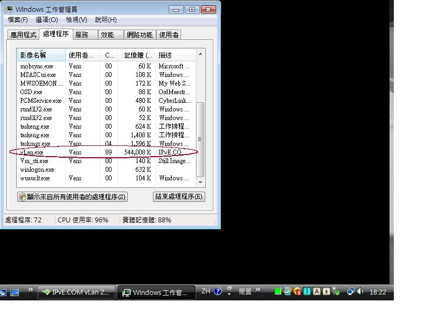Viewport: 431px width, 323px height.
Task: Switch to the 效能 tab
Action: point(111,35)
